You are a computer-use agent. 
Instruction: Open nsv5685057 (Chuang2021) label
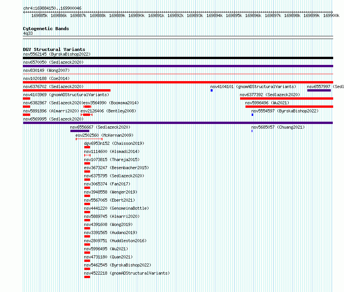point(278,127)
